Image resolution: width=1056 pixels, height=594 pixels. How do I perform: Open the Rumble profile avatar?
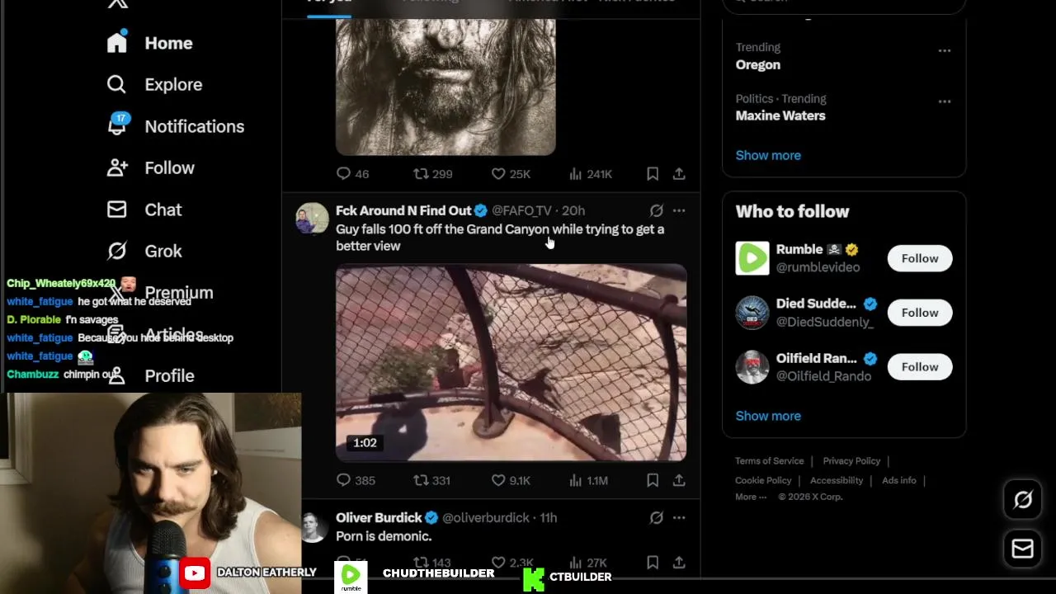coord(752,258)
